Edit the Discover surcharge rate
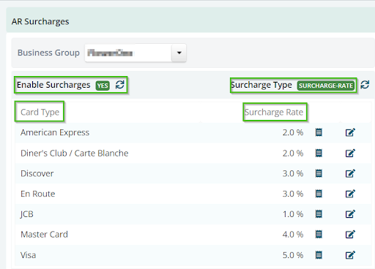This screenshot has height=269, width=375. click(350, 173)
